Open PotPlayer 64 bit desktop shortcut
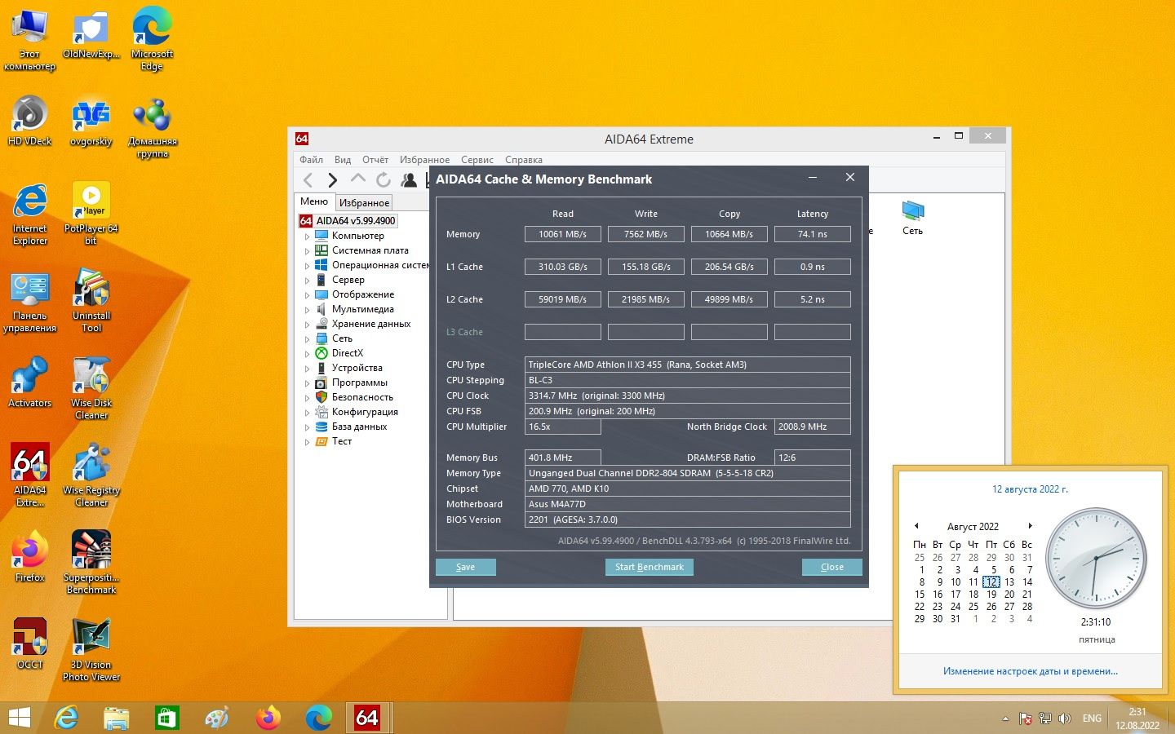1175x734 pixels. coord(91,213)
